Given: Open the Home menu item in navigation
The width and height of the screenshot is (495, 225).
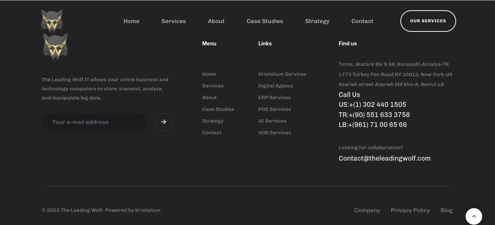Looking at the screenshot, I should tap(131, 21).
